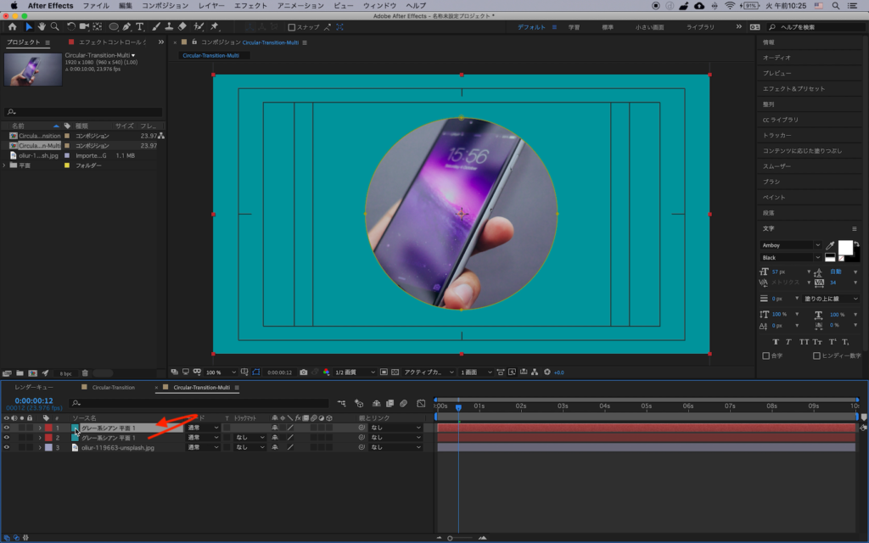Viewport: 869px width, 543px height.
Task: Click the eyedropper in the Character panel
Action: (829, 245)
